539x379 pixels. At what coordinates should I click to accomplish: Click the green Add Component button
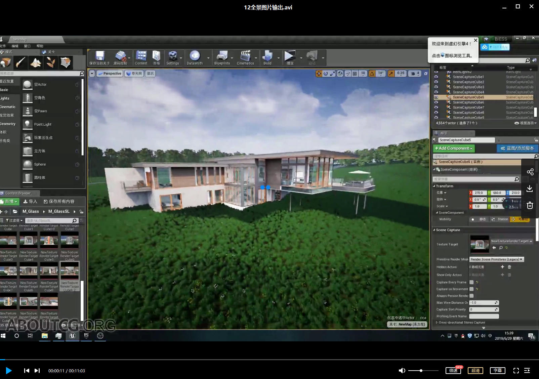(454, 148)
